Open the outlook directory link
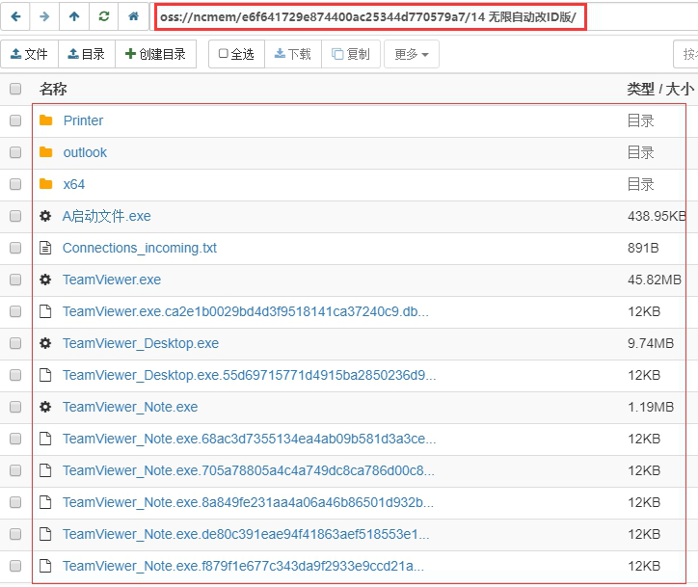The width and height of the screenshot is (698, 587). [85, 152]
